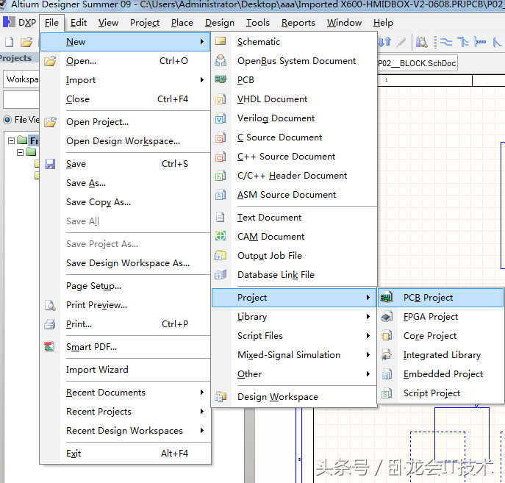505x483 pixels.
Task: Open the Tools menu
Action: (x=258, y=23)
